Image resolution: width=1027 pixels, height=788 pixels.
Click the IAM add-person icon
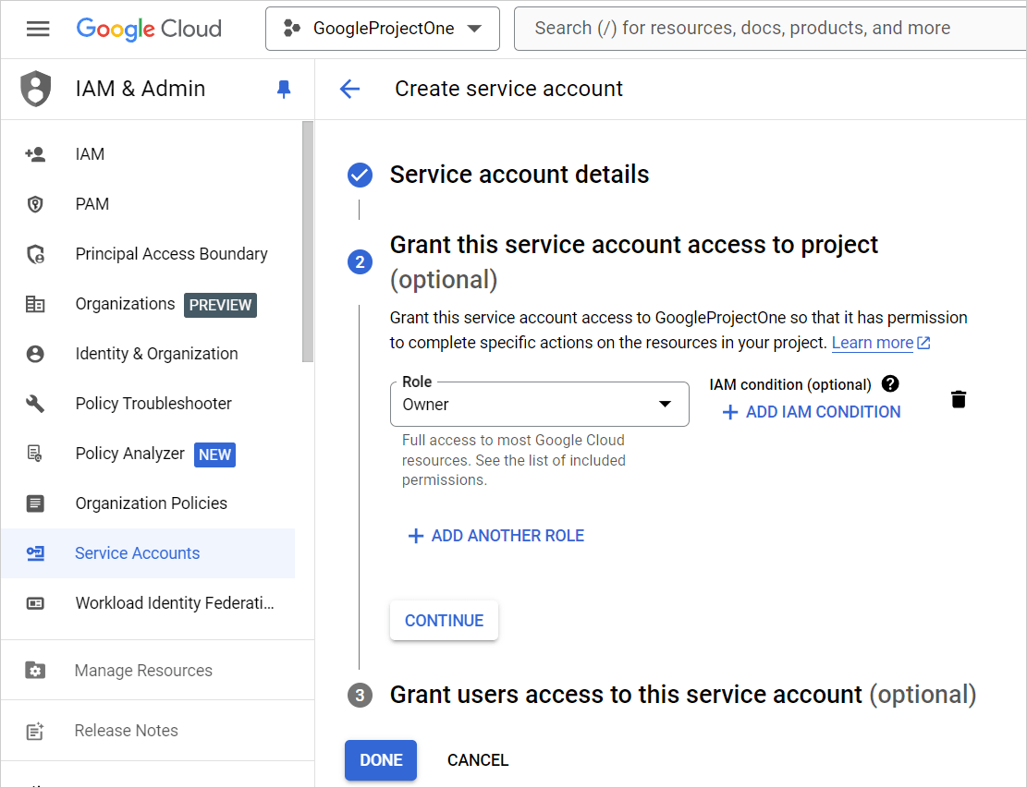click(35, 154)
